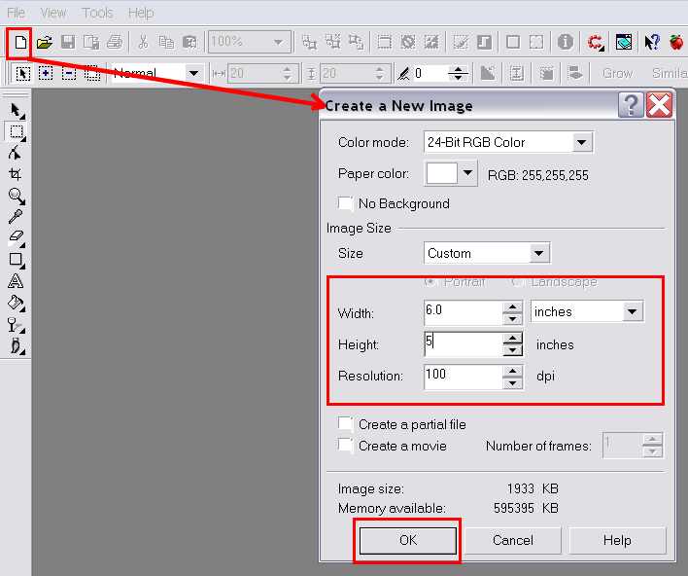Choose the Fill bucket tool

pos(16,303)
